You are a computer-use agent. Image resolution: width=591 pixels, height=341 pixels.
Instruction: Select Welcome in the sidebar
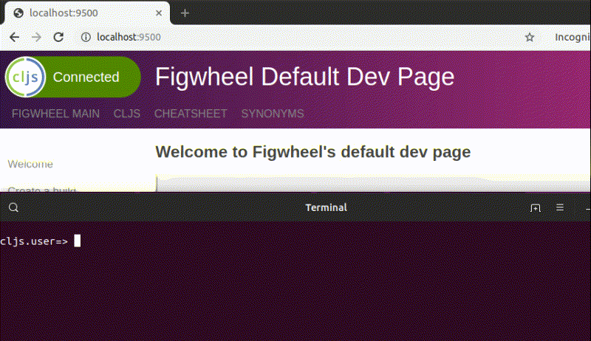30,164
